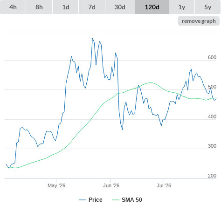Click the 500 price axis label
This screenshot has width=221, height=212.
[x=212, y=87]
